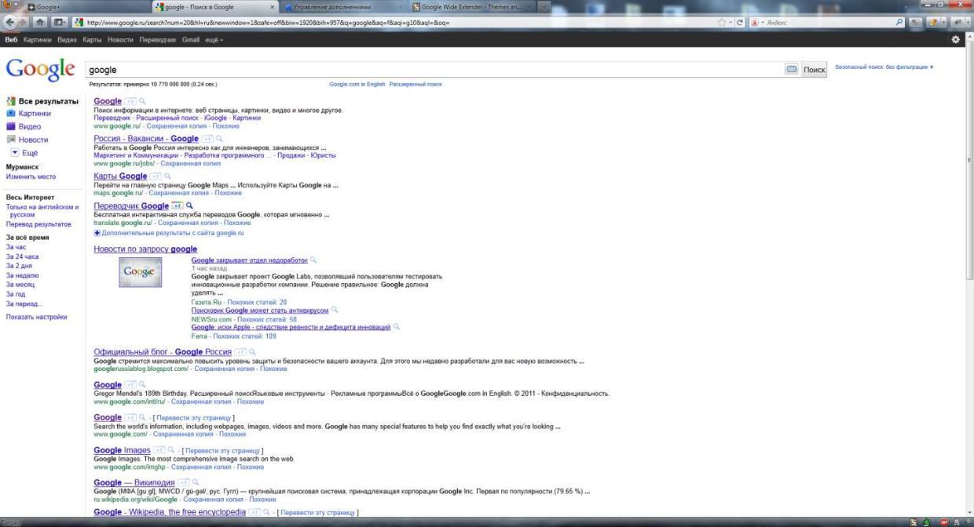Open Новости по запросу google heading
This screenshot has width=974, height=527.
tap(145, 249)
